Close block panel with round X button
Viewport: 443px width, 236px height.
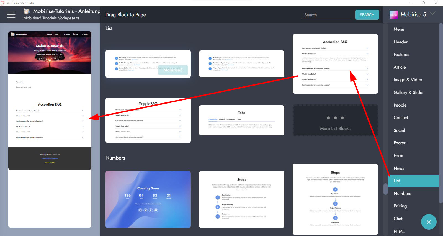[429, 222]
